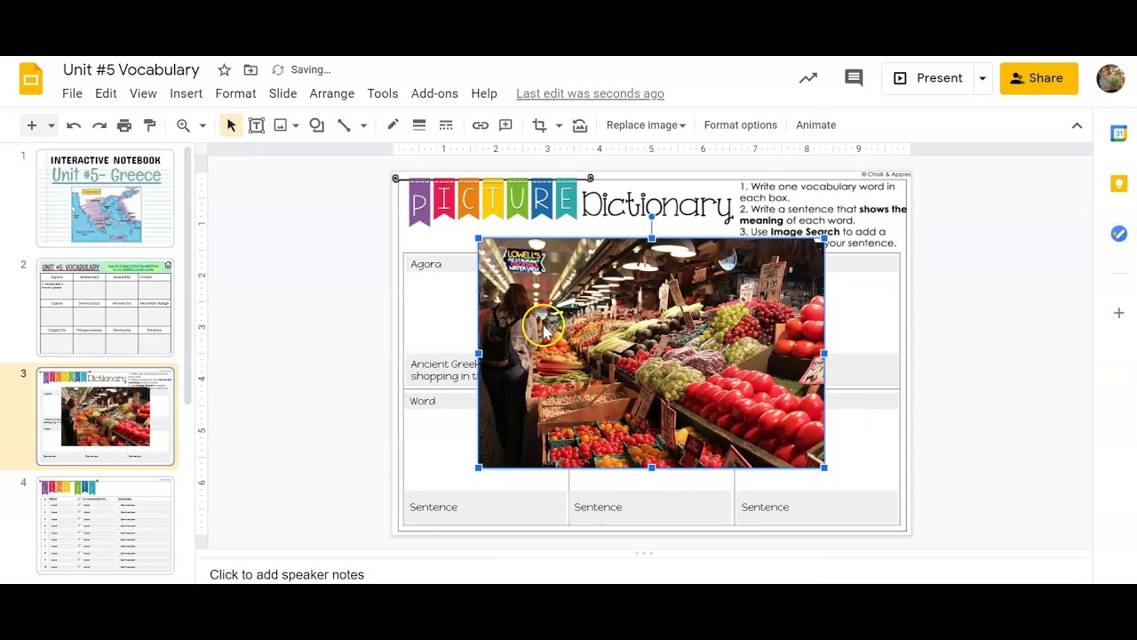The width and height of the screenshot is (1137, 640).
Task: Open the Google Slides home logo
Action: 31,79
